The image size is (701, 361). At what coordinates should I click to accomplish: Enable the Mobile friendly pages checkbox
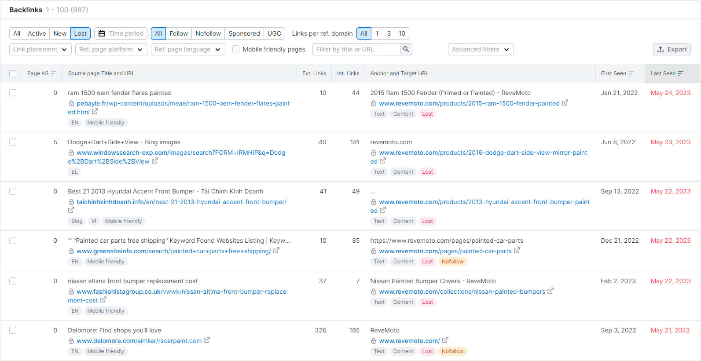[236, 49]
